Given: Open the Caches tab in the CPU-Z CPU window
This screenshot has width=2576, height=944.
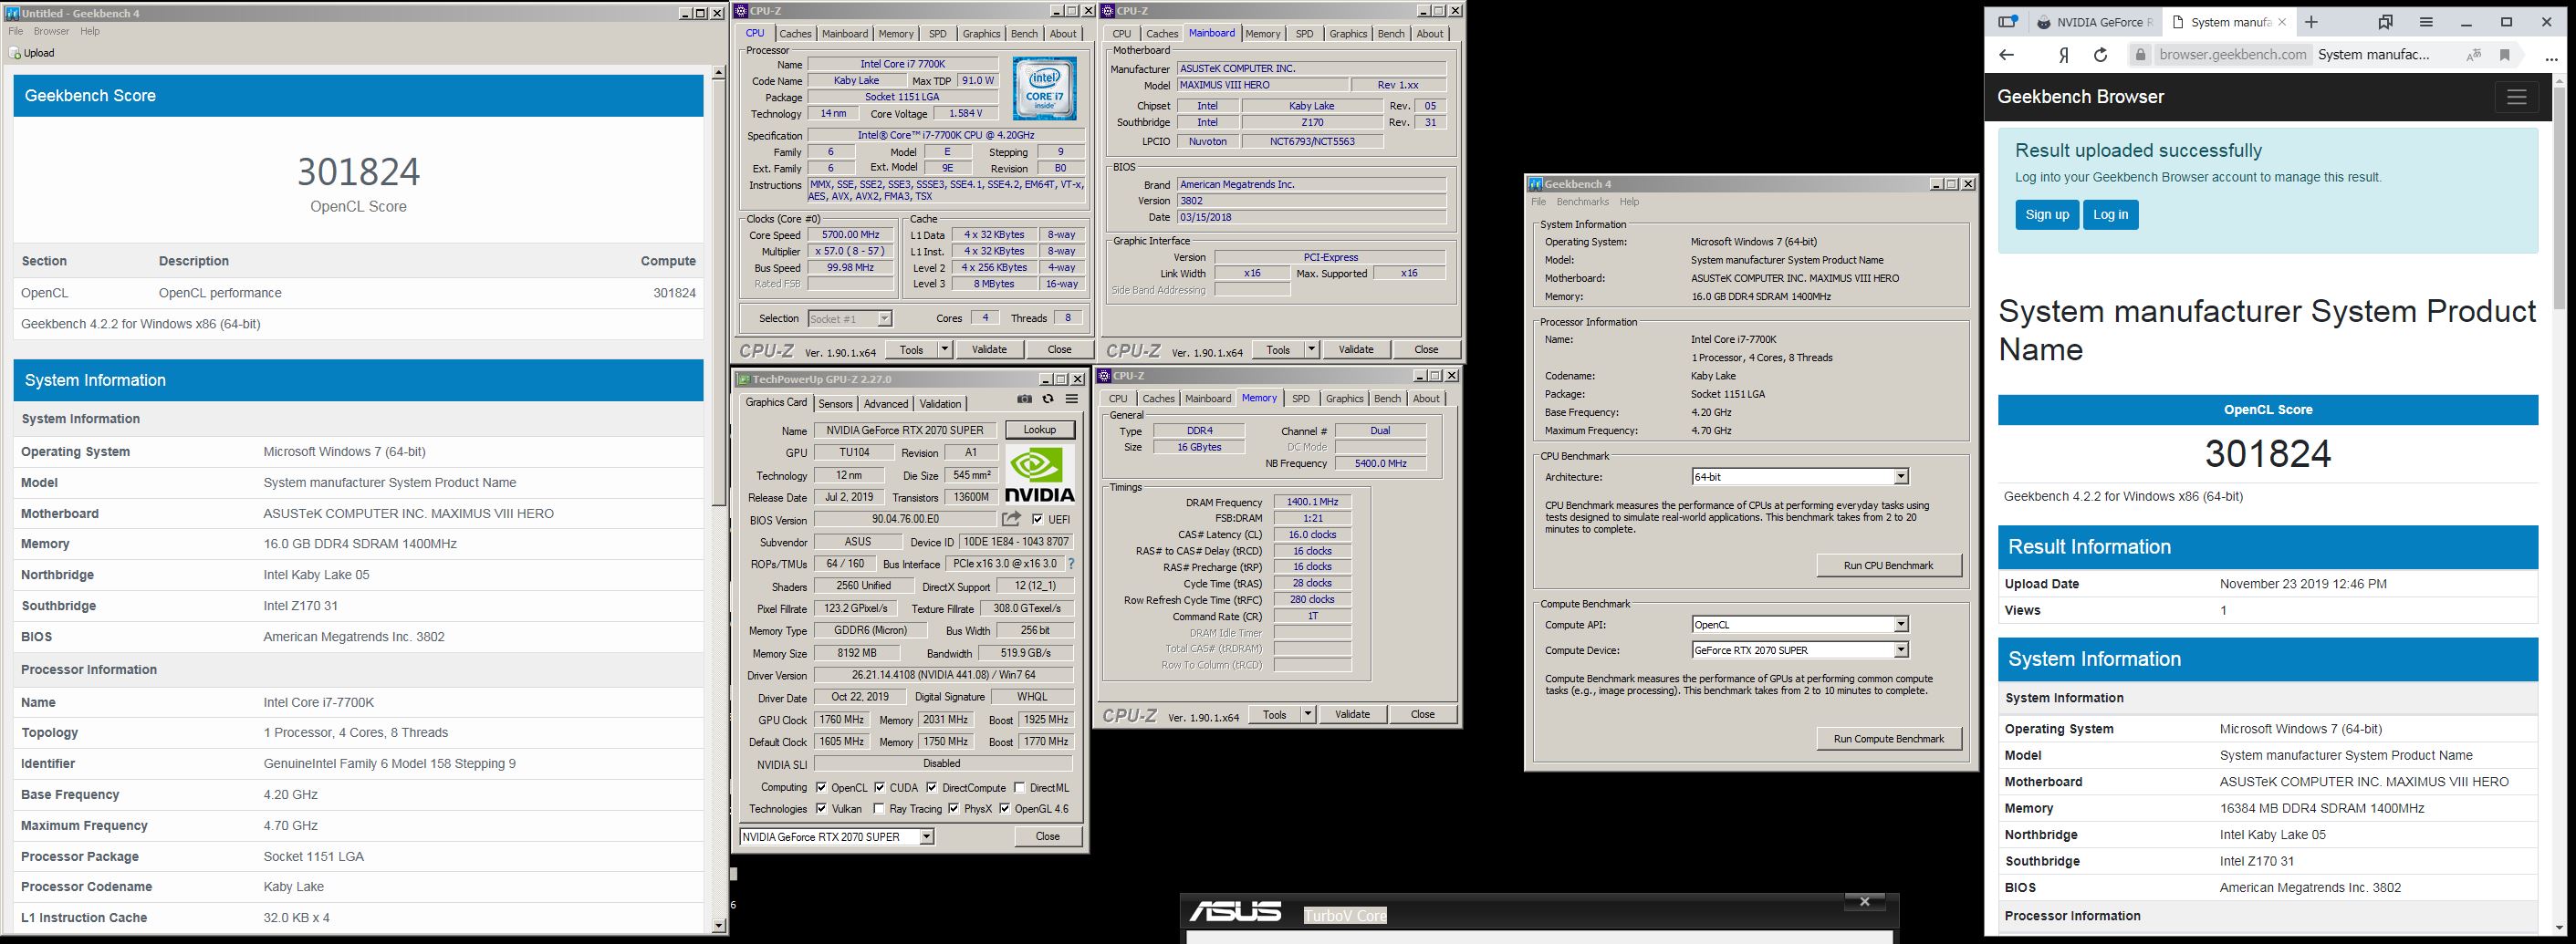Looking at the screenshot, I should coord(795,34).
